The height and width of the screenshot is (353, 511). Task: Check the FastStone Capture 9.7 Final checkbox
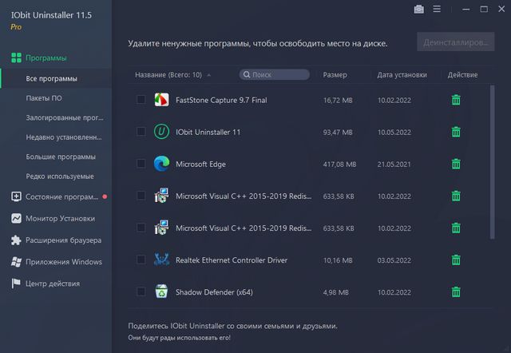(141, 100)
